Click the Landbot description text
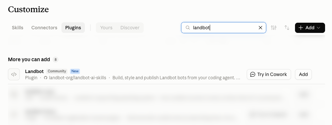332x125 pixels. tap(176, 78)
